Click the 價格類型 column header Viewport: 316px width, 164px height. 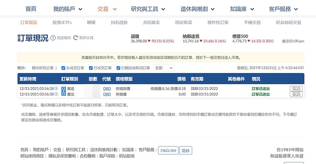coord(124,79)
